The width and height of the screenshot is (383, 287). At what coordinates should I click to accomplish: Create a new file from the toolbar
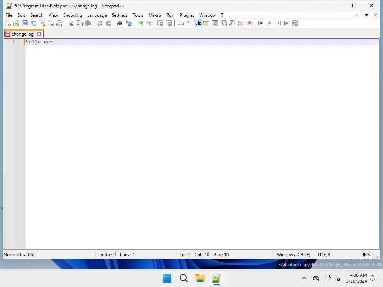click(8, 24)
